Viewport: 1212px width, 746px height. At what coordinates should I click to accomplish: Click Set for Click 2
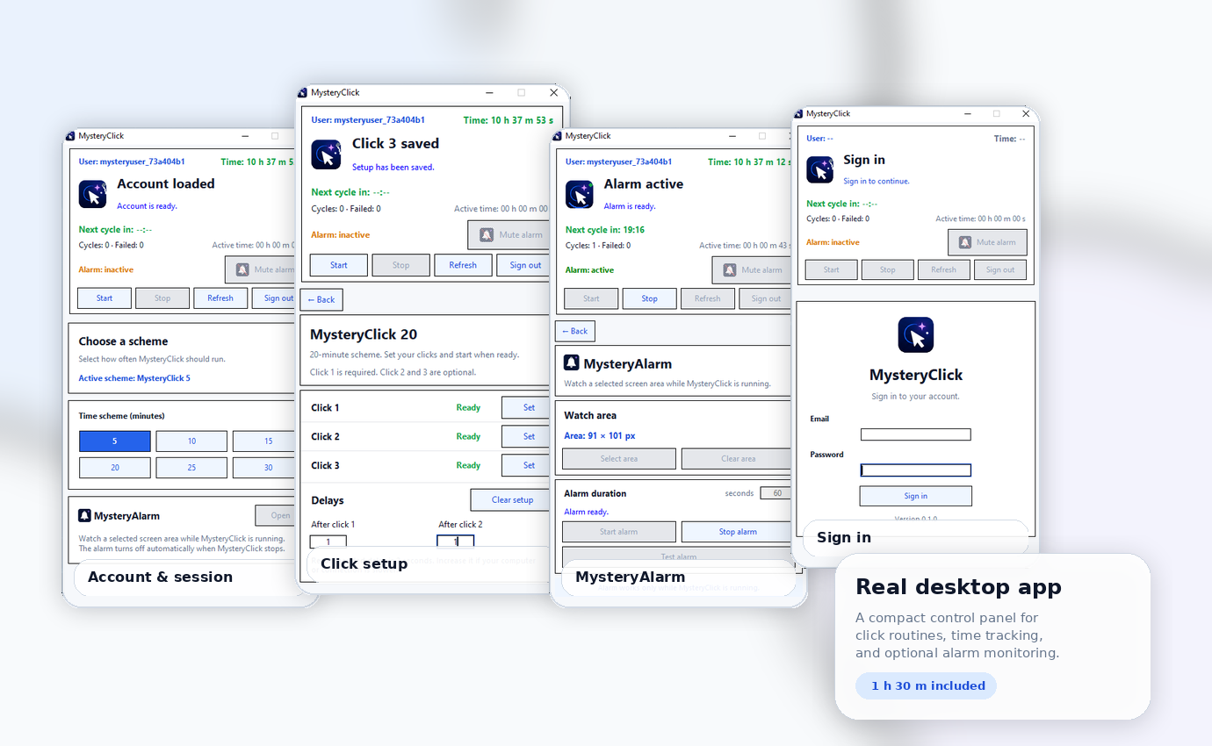coord(527,436)
